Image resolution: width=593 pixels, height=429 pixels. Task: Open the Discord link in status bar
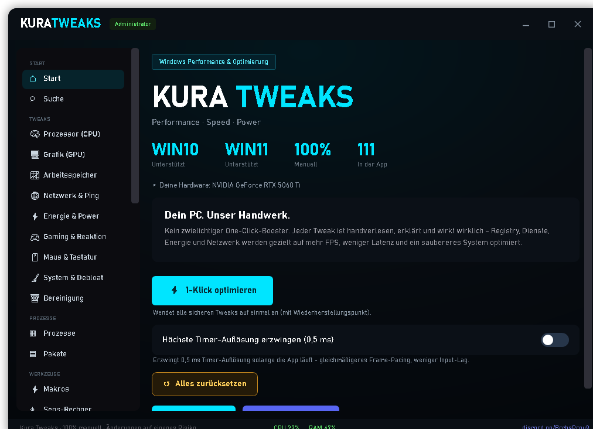click(x=555, y=427)
